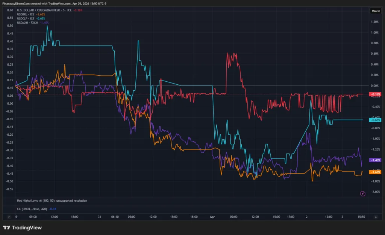This screenshot has width=385, height=235.
Task: Select the USDBRL comparison symbol legend
Action: [25, 14]
